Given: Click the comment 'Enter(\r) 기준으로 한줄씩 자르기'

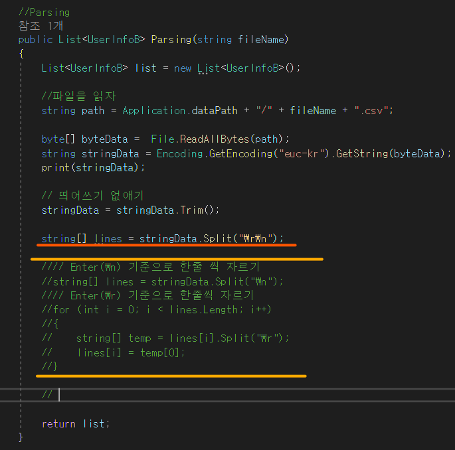Looking at the screenshot, I should coord(147,295).
